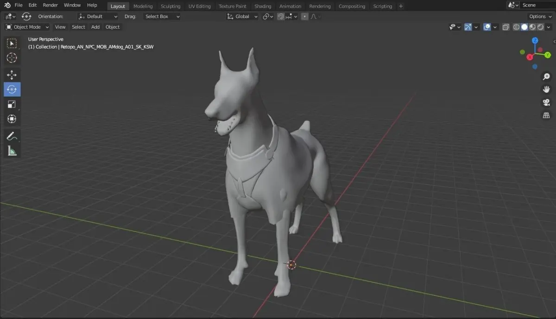Click the red X axis gizmo ball
This screenshot has width=556, height=319.
(530, 57)
